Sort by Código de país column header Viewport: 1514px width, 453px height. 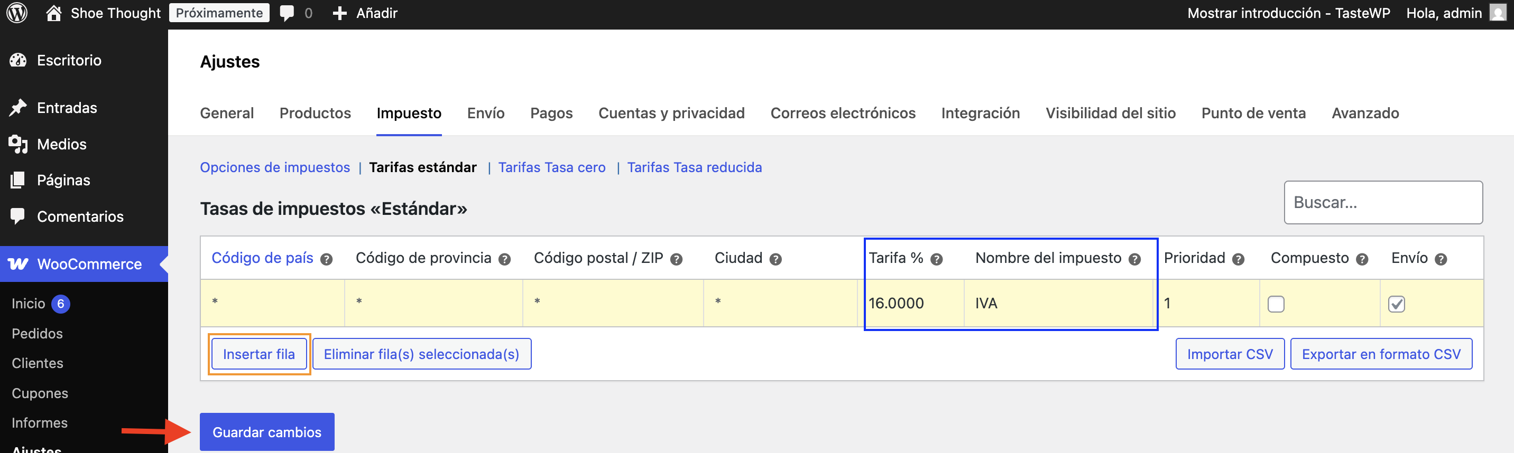click(x=262, y=258)
